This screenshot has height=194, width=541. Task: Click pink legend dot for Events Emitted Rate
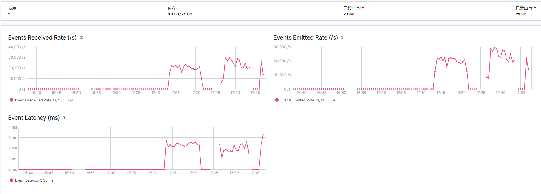(277, 100)
